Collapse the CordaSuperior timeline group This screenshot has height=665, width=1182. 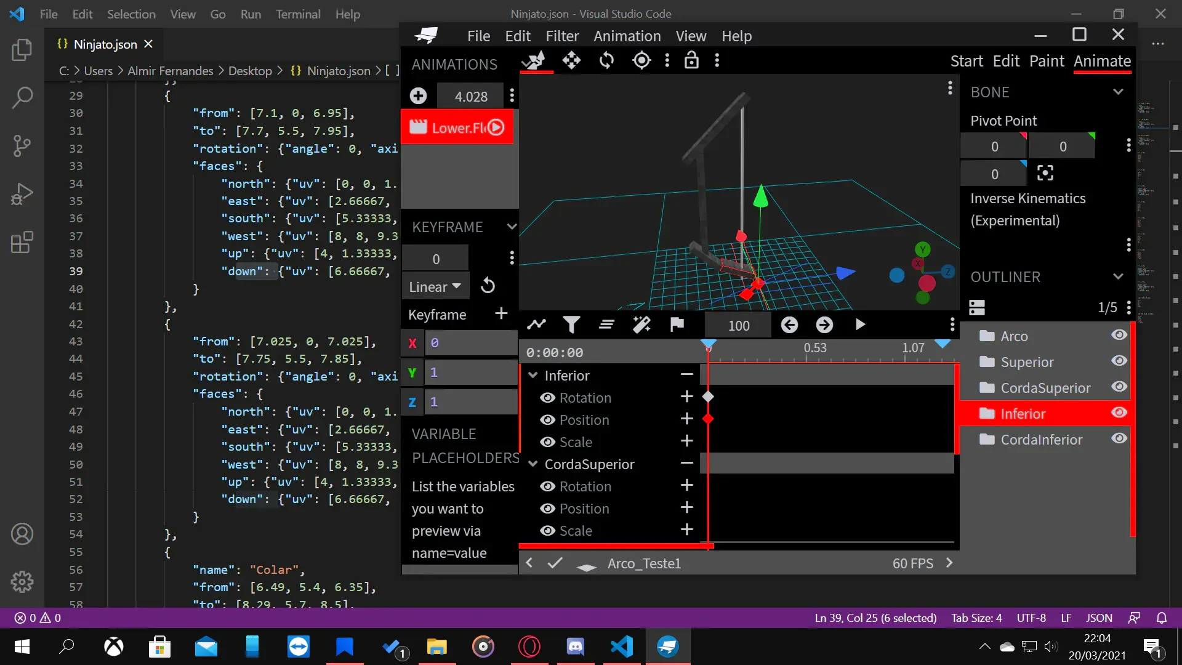(x=533, y=464)
